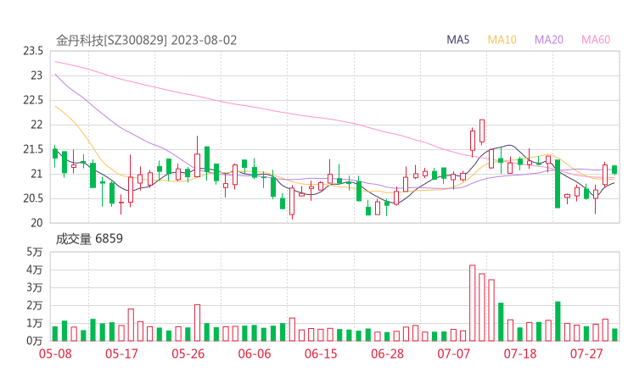Click the MA60 legend label
Screen dimensions: 628x373
tap(596, 40)
